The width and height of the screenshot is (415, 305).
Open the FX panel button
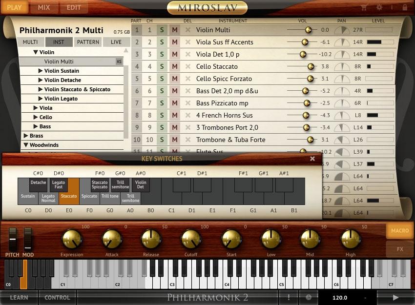coord(400,249)
